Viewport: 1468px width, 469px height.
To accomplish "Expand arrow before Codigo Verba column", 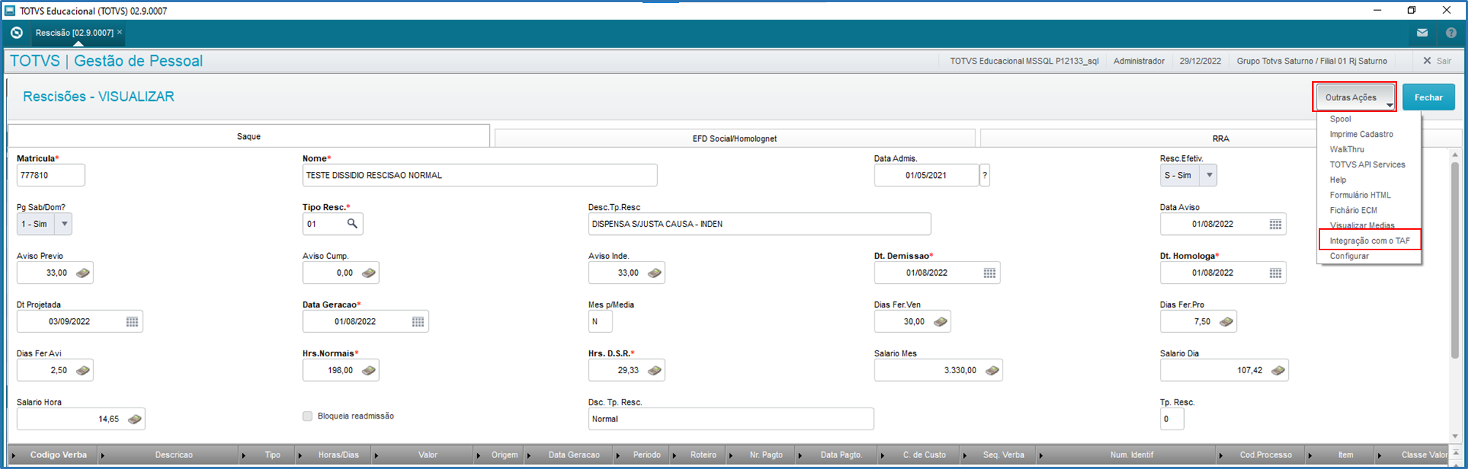I will tap(14, 455).
